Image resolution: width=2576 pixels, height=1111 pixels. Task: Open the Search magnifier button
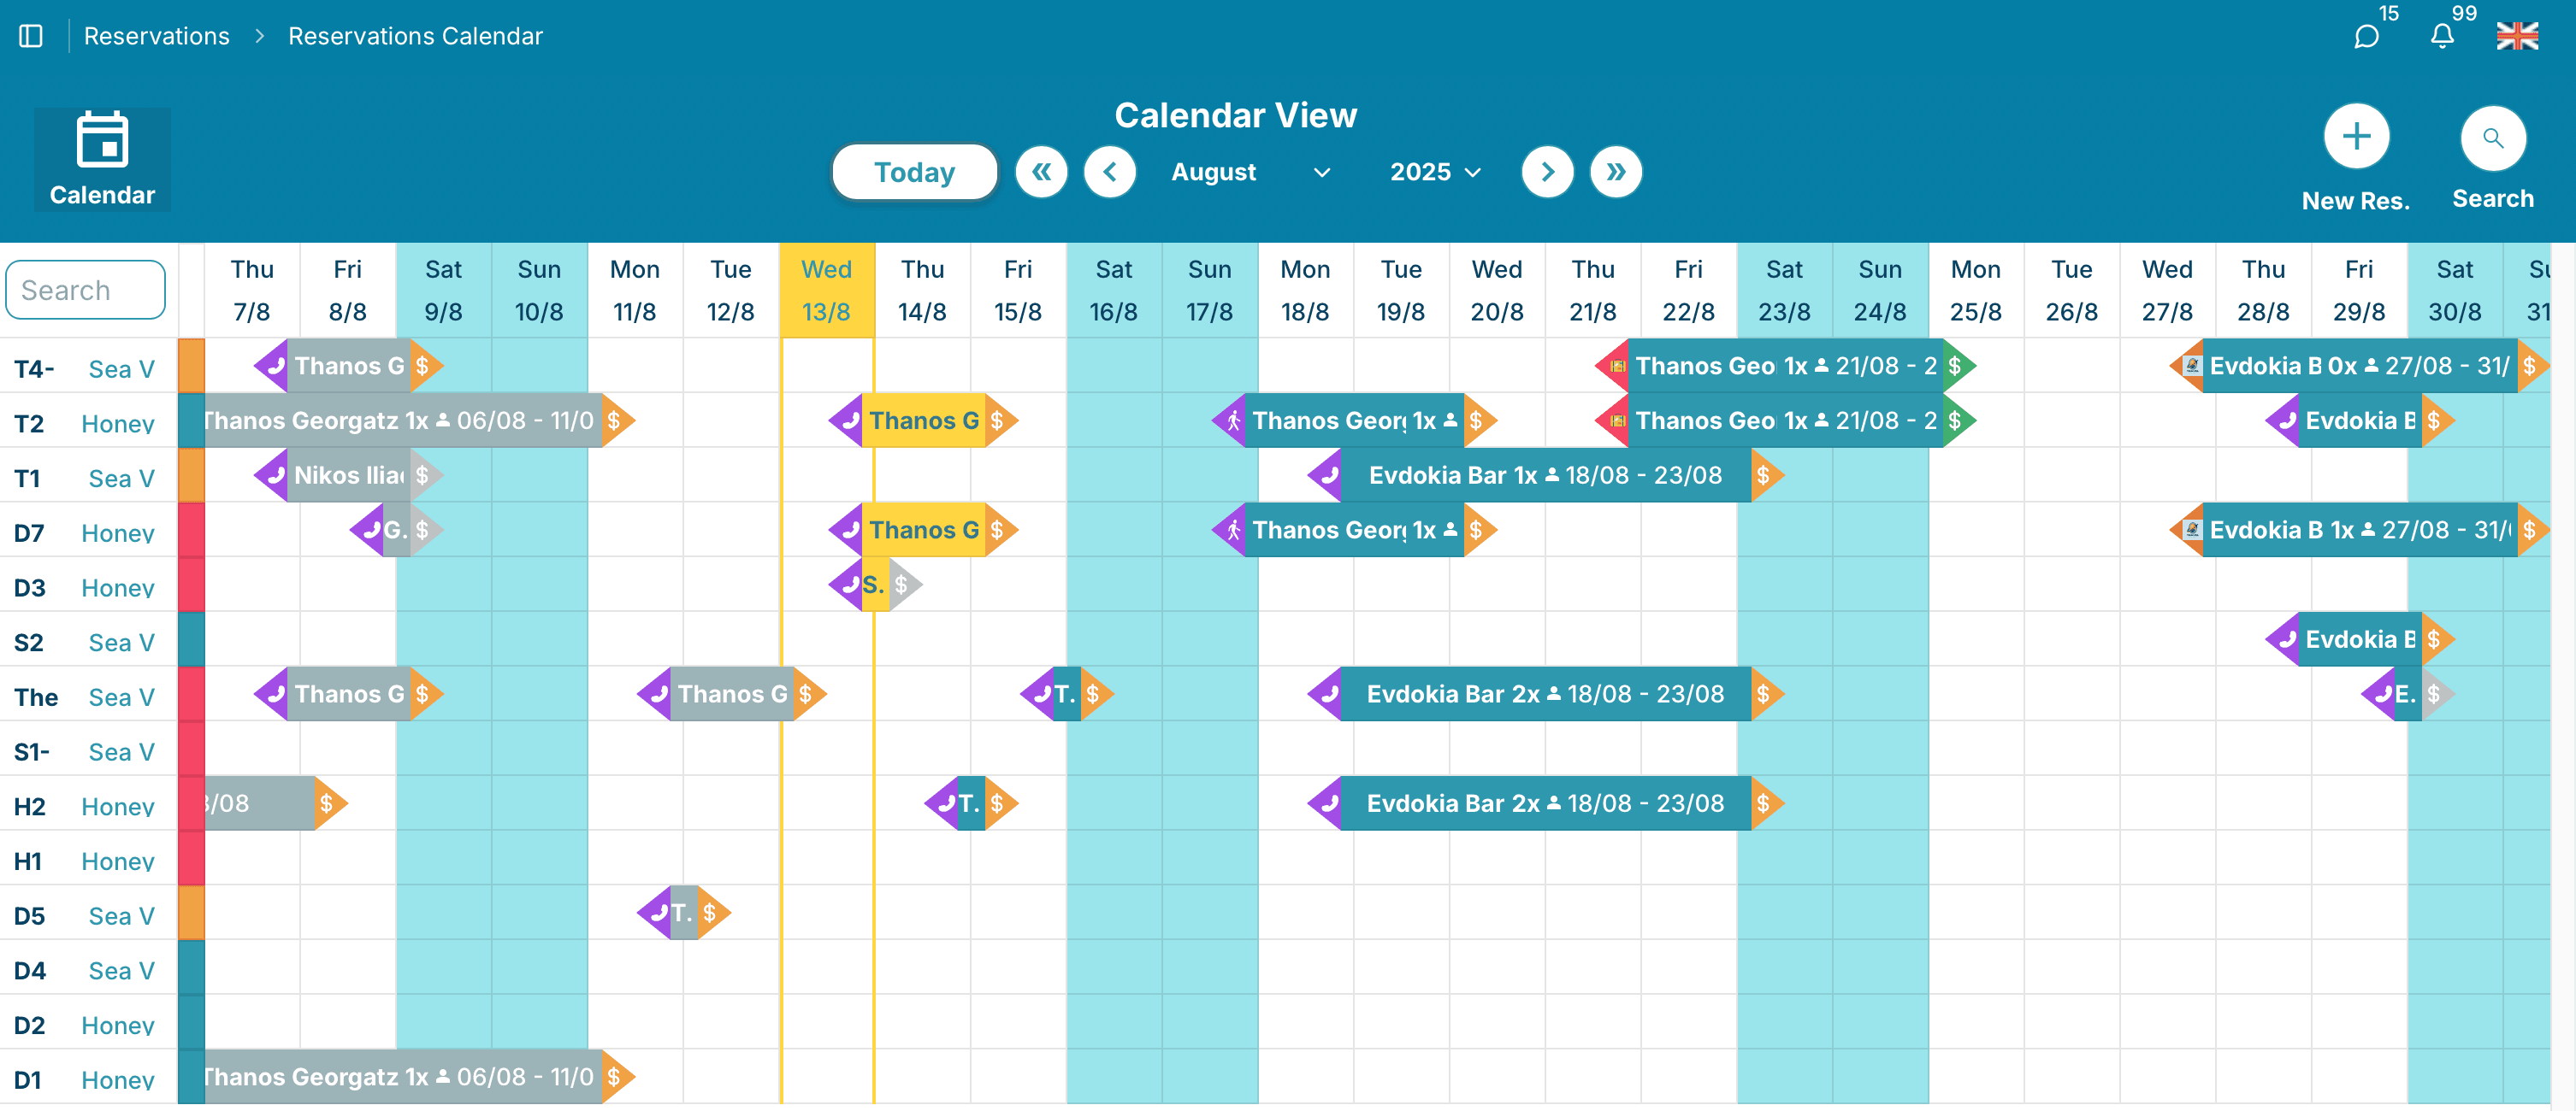[2492, 138]
